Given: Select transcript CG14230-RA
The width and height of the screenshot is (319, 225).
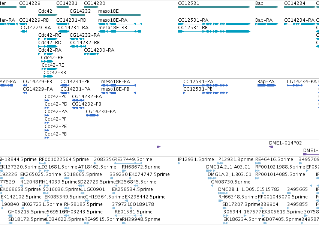Looking at the screenshot, I should [99, 50].
